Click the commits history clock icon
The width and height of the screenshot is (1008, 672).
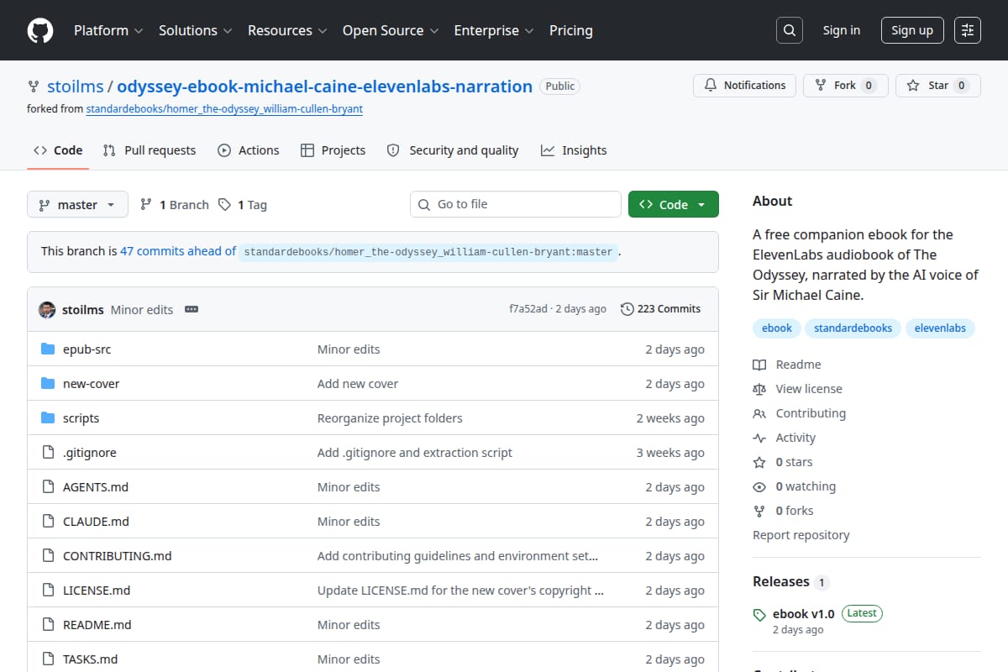(627, 309)
